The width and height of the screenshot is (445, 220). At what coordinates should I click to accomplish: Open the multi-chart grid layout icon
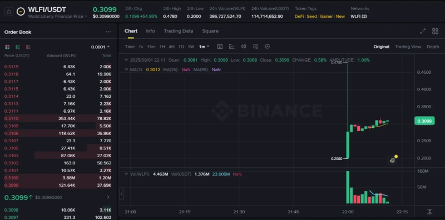435,31
